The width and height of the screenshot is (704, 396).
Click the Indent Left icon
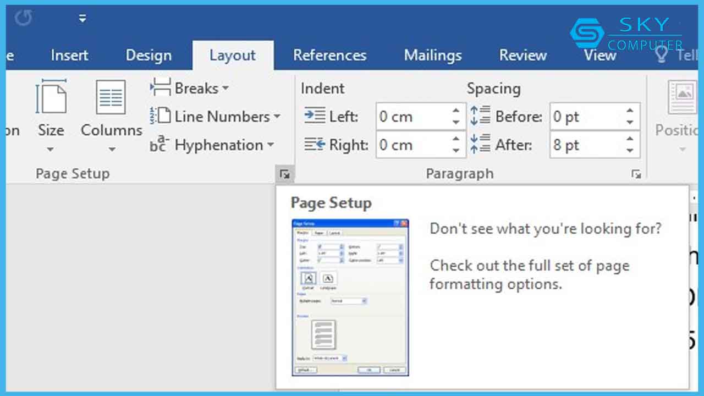pos(315,116)
